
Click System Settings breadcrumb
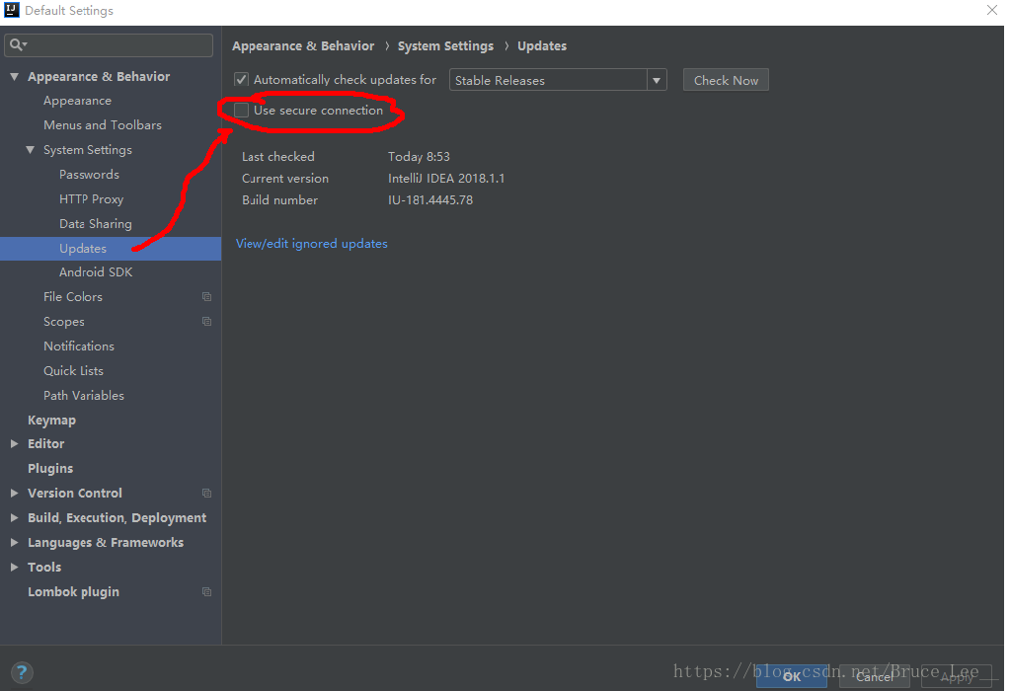coord(445,45)
